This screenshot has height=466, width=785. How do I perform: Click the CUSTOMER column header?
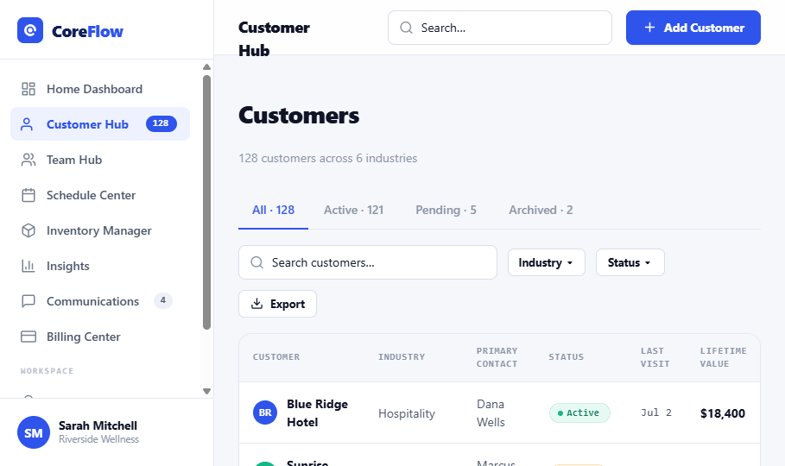(x=276, y=357)
